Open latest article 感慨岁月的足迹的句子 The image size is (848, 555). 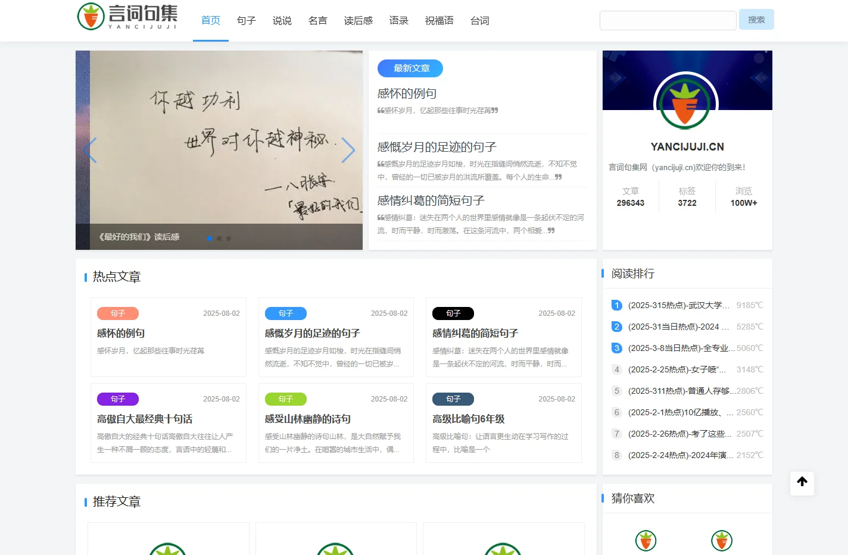click(x=437, y=147)
